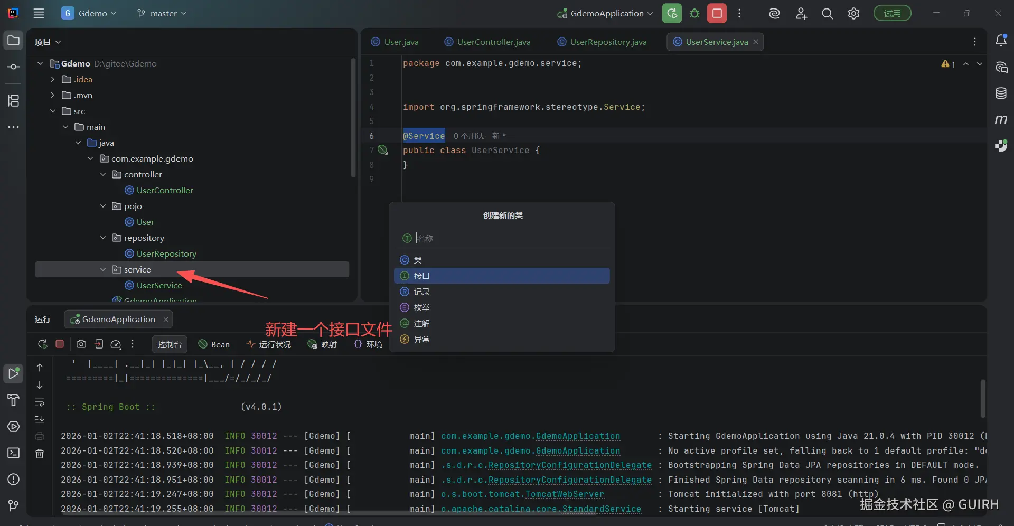Viewport: 1014px width, 526px height.
Task: Take a thread dump camera icon
Action: pyautogui.click(x=81, y=344)
